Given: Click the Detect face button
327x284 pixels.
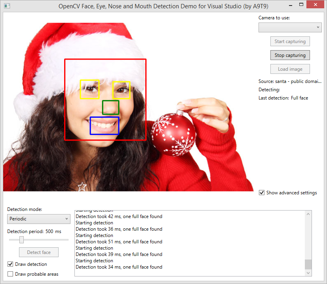Looking at the screenshot, I should 39,252.
